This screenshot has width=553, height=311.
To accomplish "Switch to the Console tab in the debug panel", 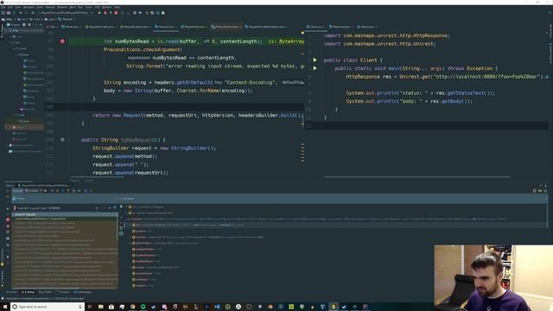I will click(32, 191).
